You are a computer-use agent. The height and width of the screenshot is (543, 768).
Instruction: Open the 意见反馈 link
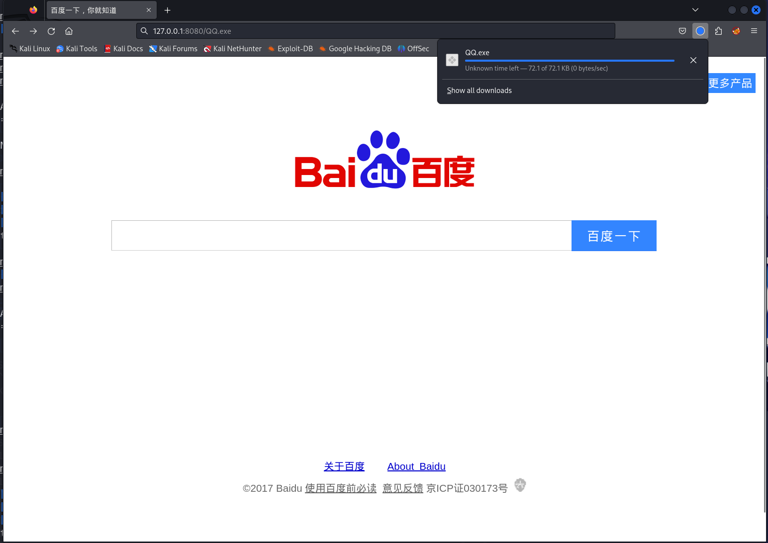[x=403, y=488]
